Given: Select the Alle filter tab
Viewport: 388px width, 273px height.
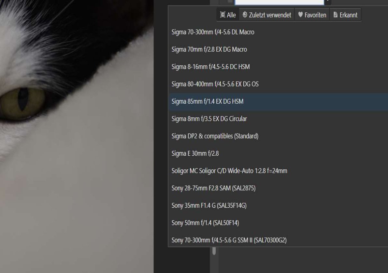Looking at the screenshot, I should 228,15.
